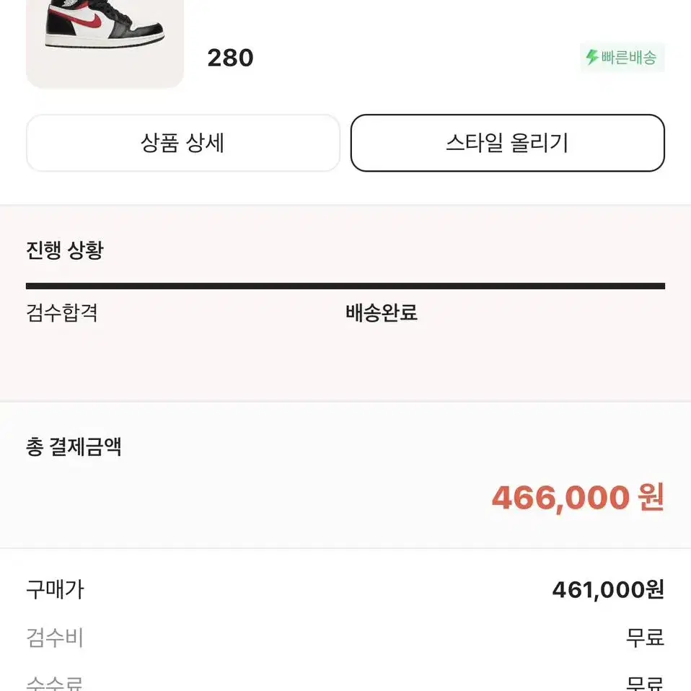The height and width of the screenshot is (691, 691).
Task: Tap the 빠른배송 badge label
Action: [628, 57]
